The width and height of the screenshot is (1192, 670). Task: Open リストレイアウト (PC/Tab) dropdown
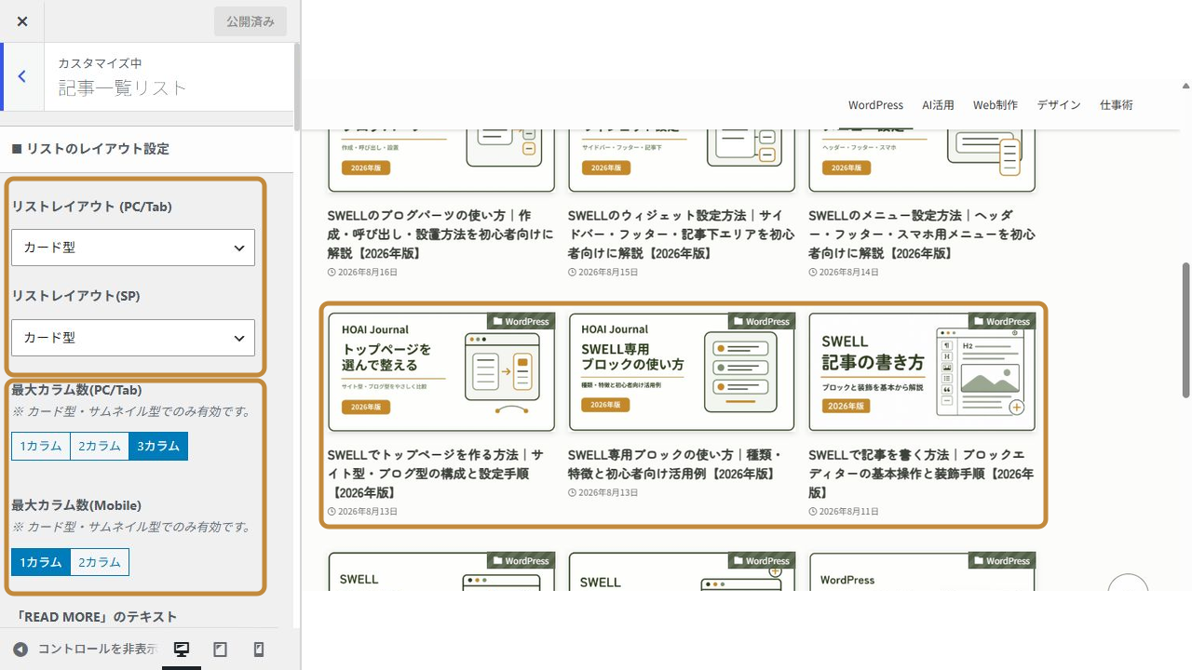pos(133,248)
